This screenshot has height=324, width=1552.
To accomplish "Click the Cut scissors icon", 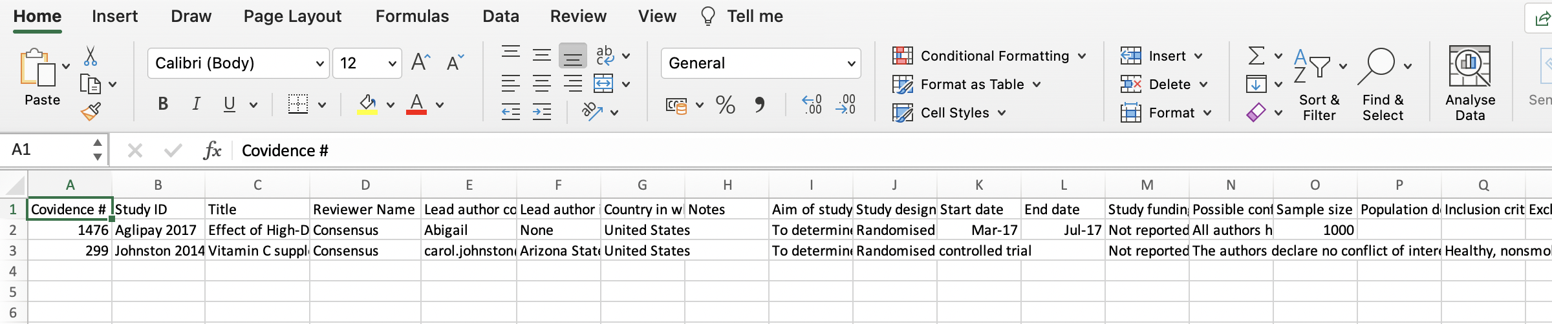I will click(91, 57).
